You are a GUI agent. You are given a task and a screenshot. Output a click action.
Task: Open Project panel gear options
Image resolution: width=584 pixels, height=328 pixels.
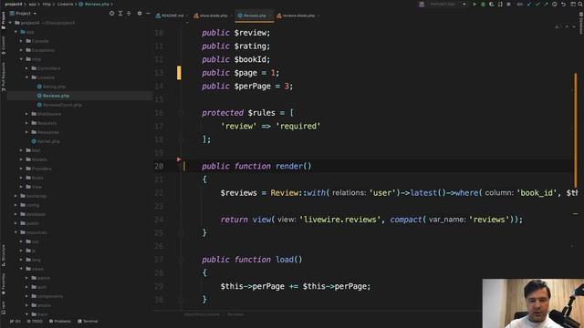140,14
